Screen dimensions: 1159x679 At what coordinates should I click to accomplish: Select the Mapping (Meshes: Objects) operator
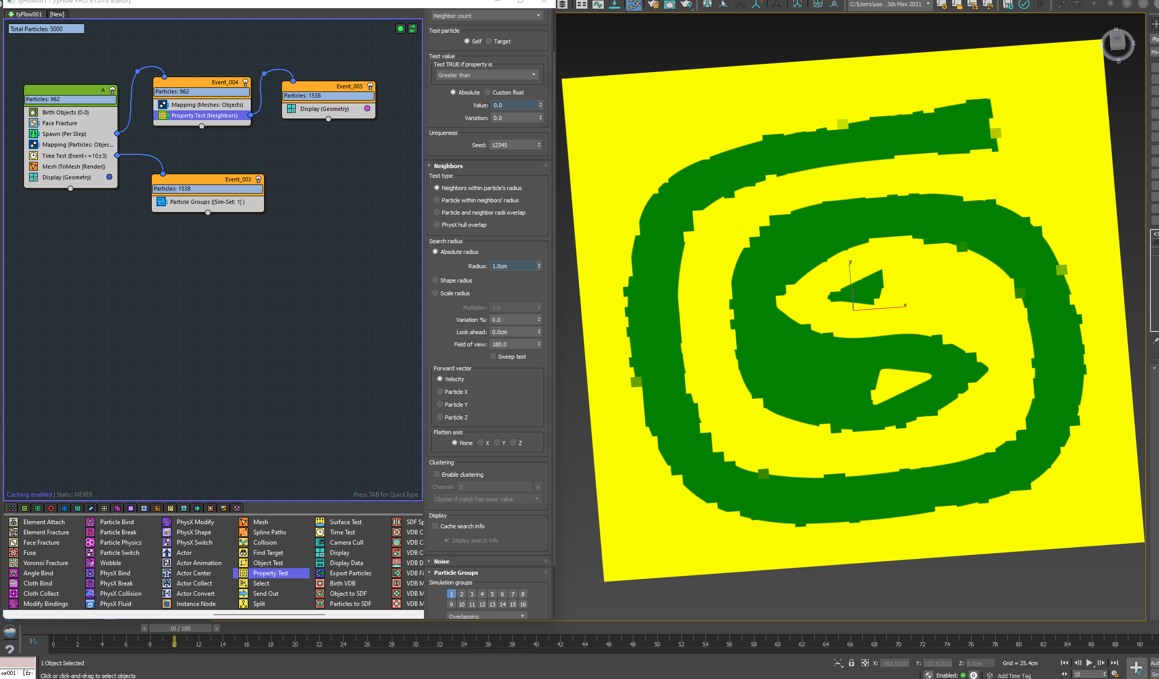202,105
